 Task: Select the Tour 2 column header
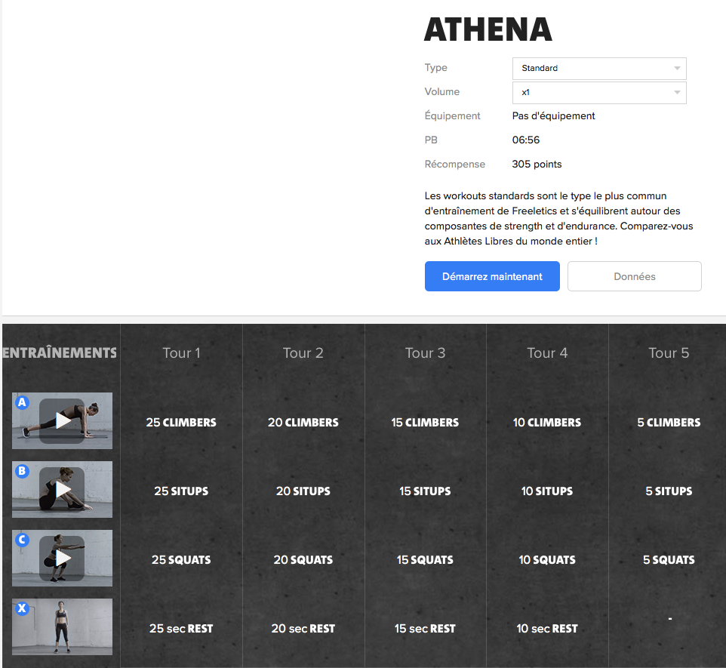(303, 353)
